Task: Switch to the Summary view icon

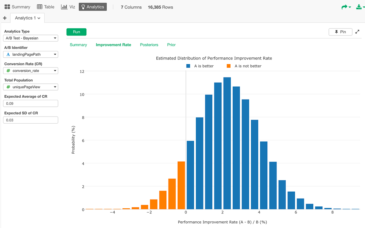Action: point(17,7)
